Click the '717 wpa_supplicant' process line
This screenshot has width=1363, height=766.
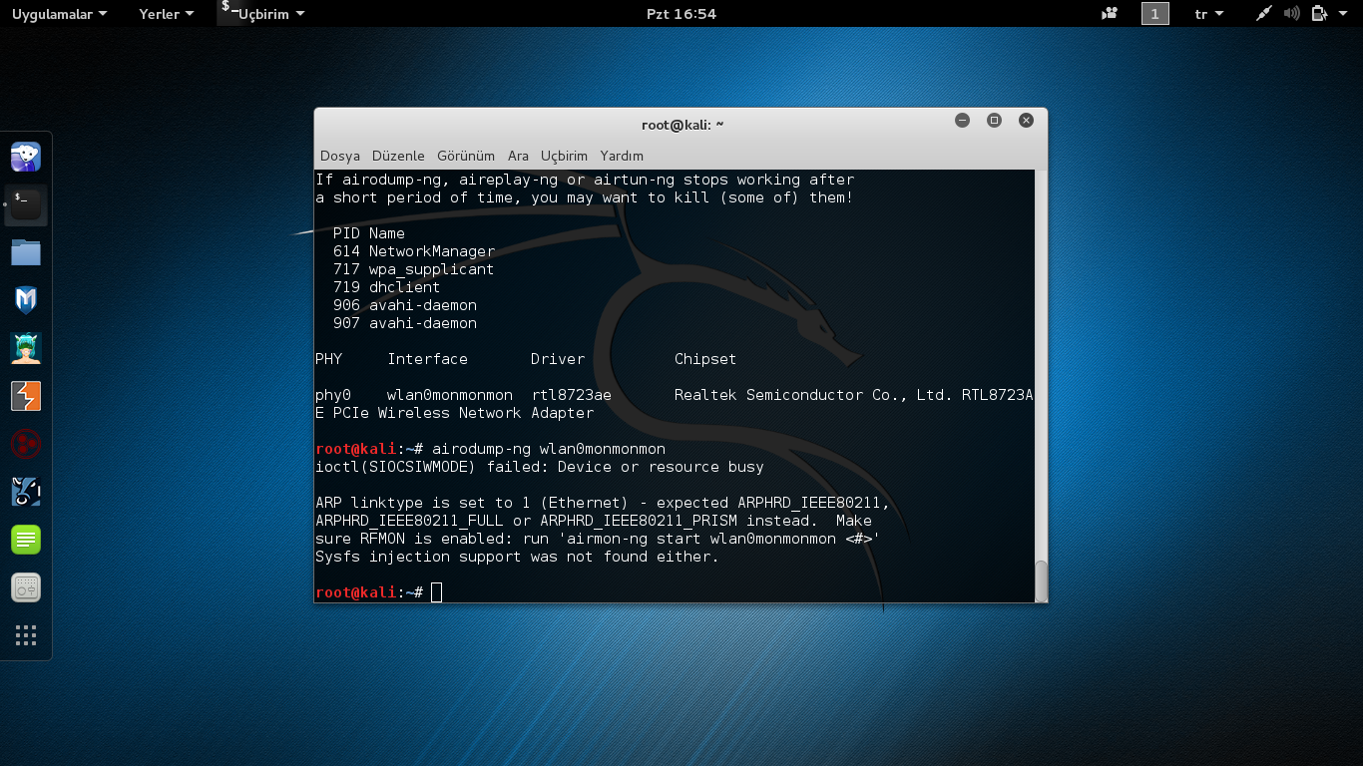point(414,269)
